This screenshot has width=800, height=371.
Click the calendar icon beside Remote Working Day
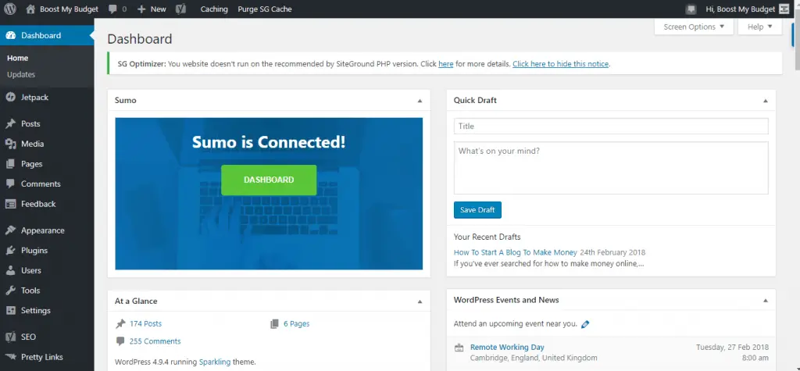pos(459,348)
